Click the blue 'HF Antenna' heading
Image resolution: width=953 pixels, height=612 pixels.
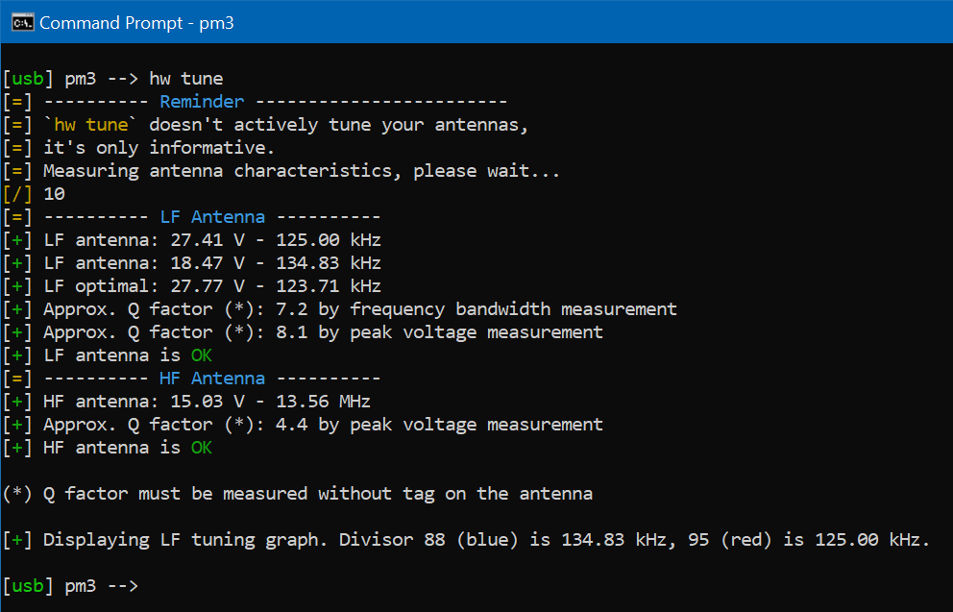point(212,379)
